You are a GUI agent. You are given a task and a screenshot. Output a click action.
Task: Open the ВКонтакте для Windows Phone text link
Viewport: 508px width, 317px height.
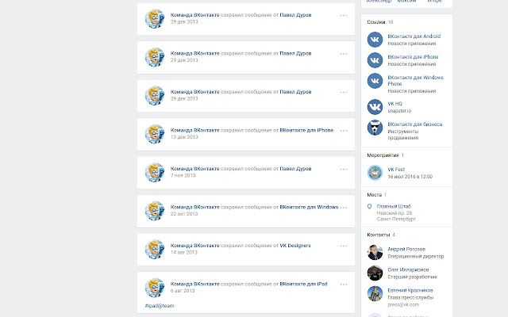[415, 81]
